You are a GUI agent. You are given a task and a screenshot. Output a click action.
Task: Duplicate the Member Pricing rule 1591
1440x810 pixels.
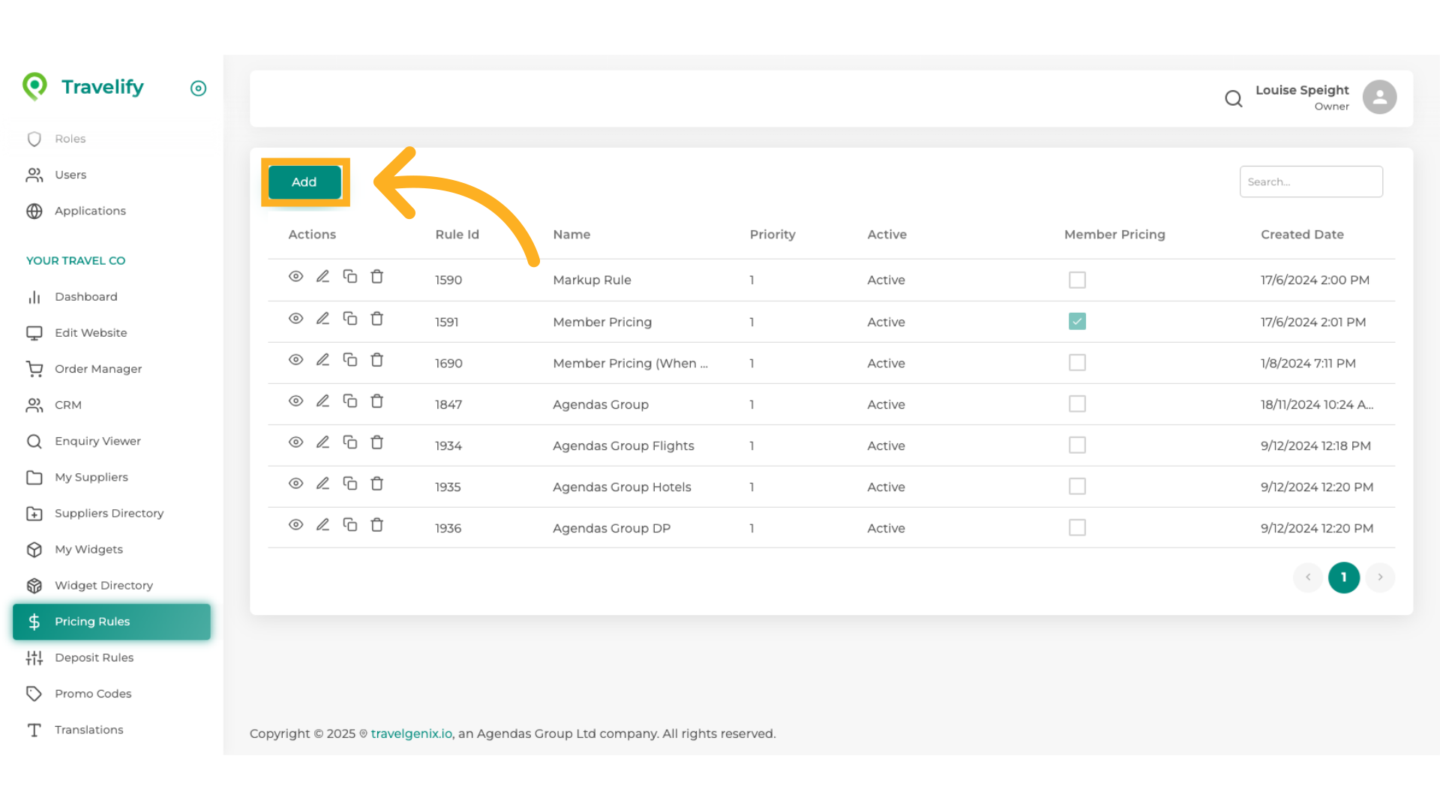(349, 319)
